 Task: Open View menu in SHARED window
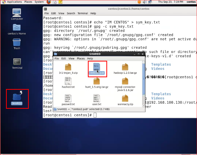71,58
